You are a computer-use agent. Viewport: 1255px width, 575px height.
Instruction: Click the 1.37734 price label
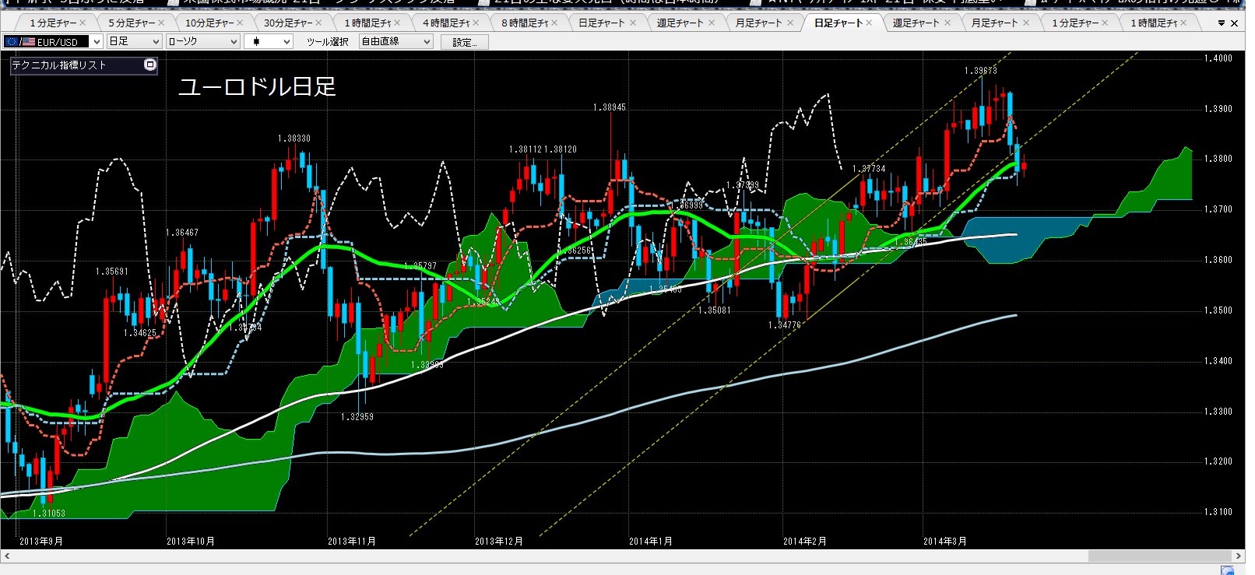click(x=869, y=169)
